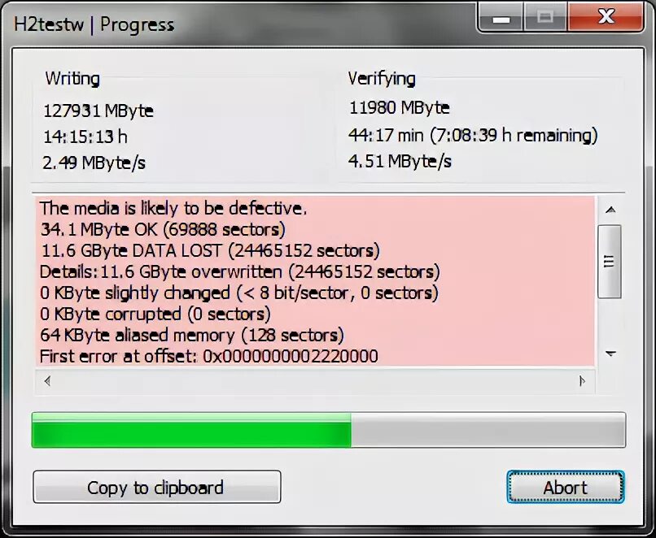Click the down arrow of the vertical scrollbar
Screen dimensions: 656x538
pyautogui.click(x=610, y=354)
